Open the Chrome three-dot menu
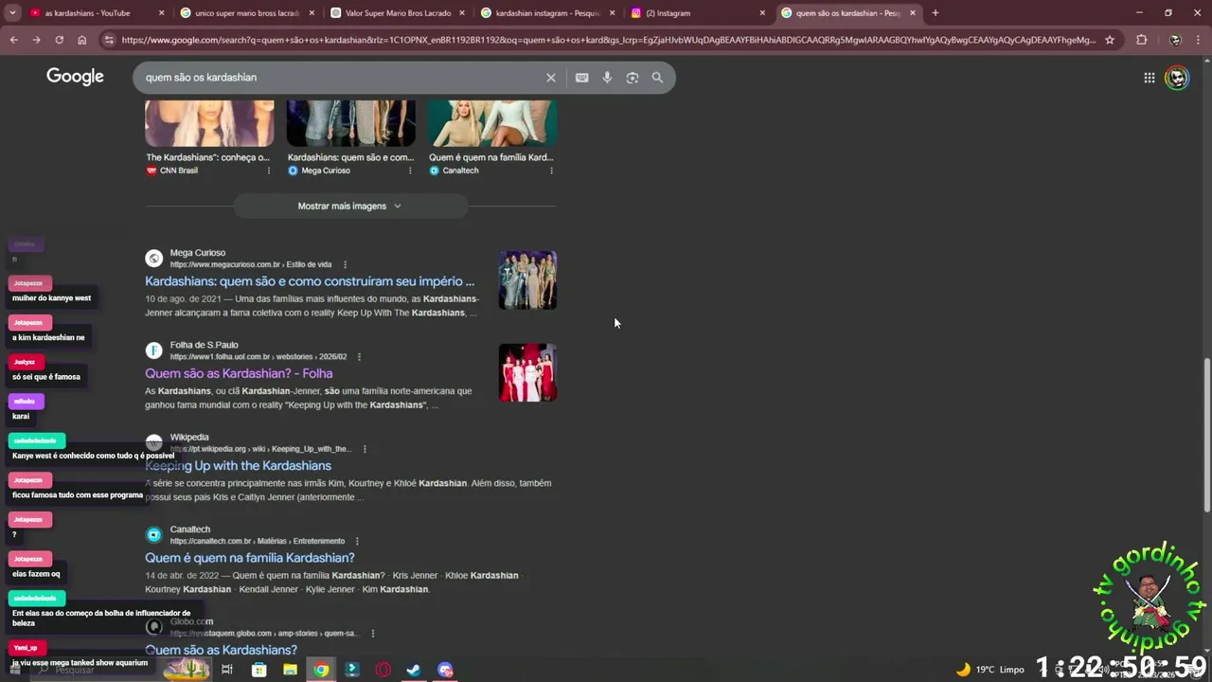The height and width of the screenshot is (682, 1212). [1199, 40]
